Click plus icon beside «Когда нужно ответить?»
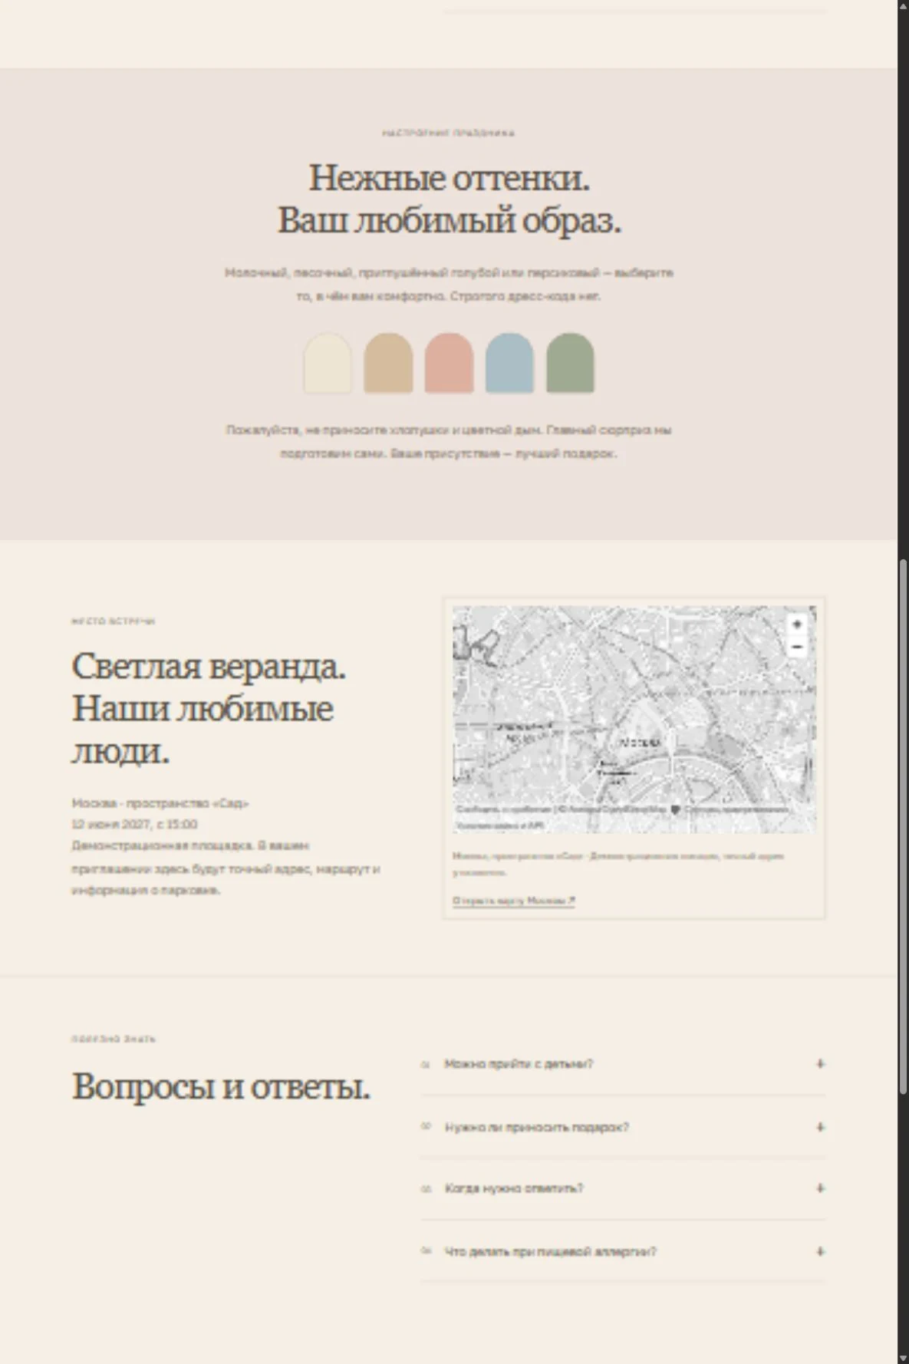Screen dimensions: 909x1364 (x=820, y=1188)
